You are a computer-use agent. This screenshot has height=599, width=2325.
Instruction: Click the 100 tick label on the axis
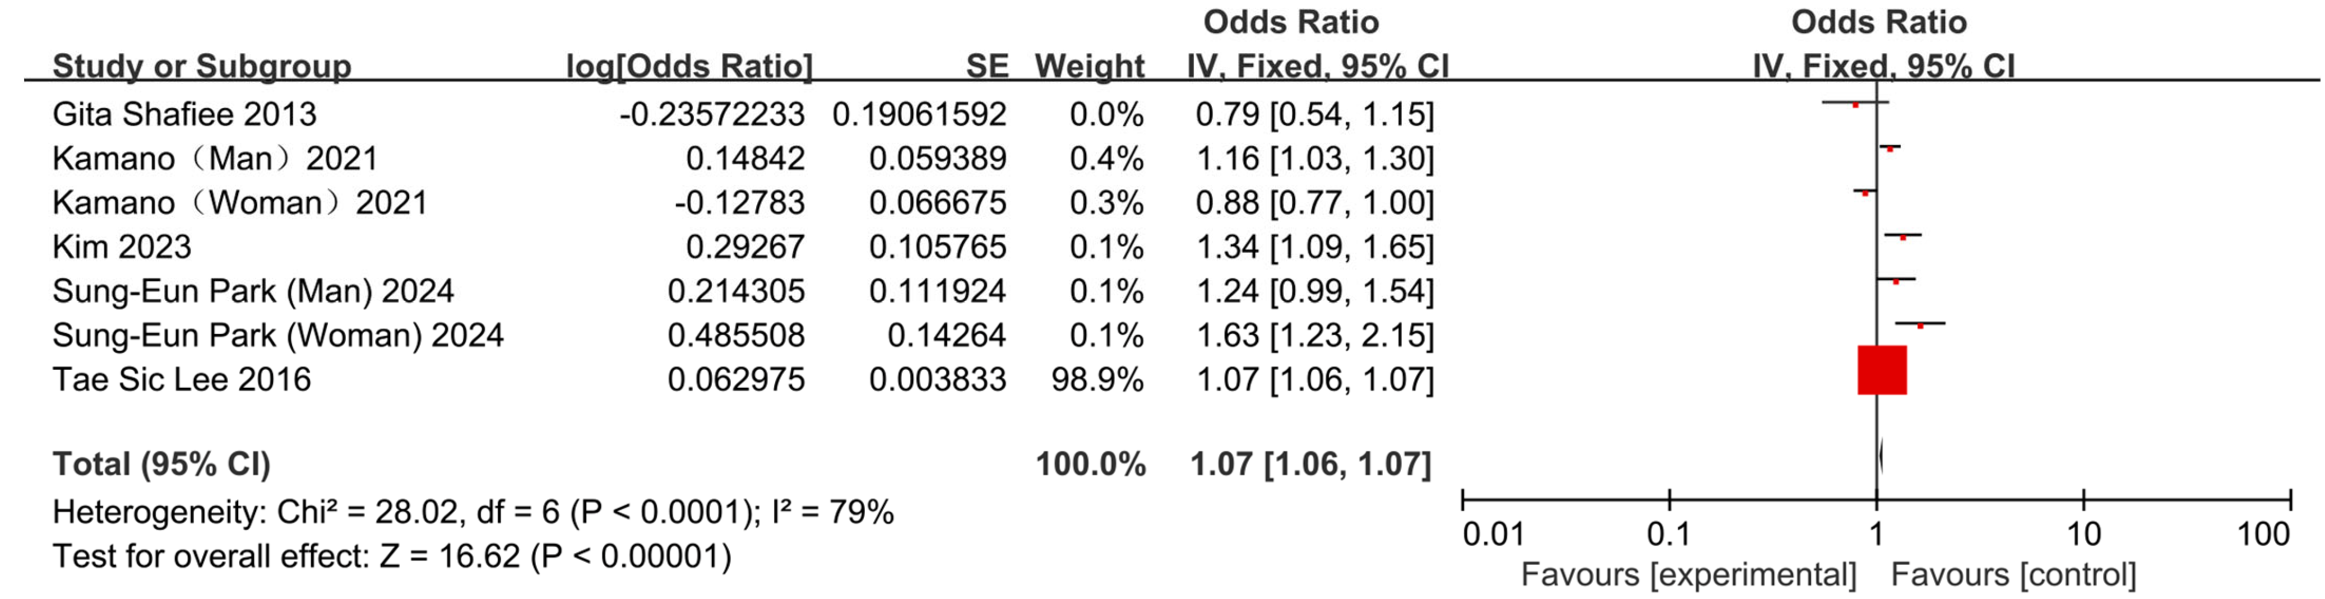coord(2264,534)
